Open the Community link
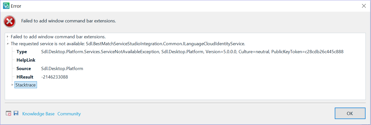This screenshot has height=125, width=371. [69, 114]
